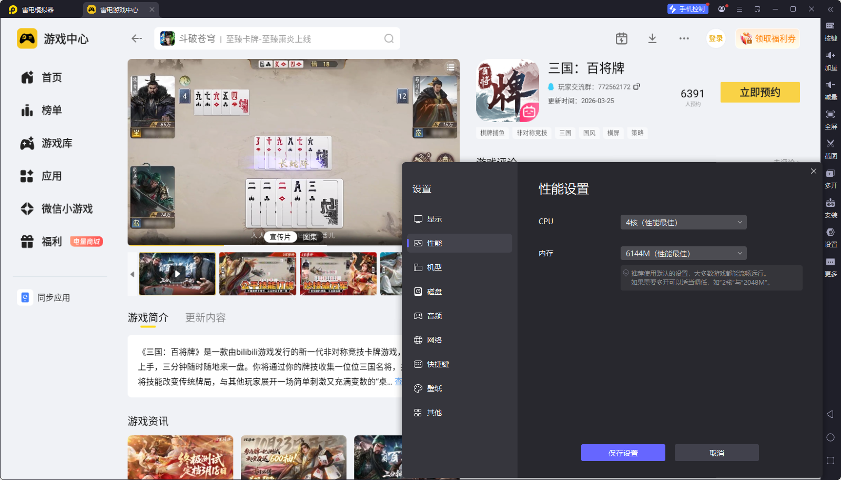Open 显示 display settings
The image size is (841, 480).
(x=460, y=219)
